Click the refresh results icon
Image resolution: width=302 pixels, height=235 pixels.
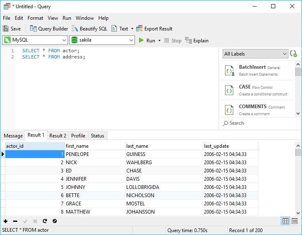pyautogui.click(x=45, y=221)
